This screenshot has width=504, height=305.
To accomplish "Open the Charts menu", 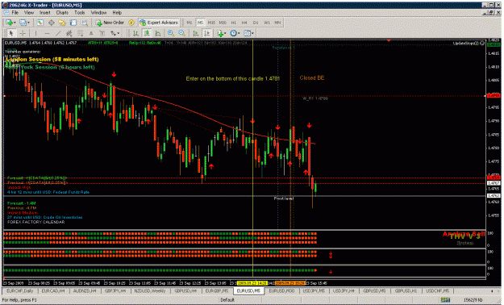I will (x=62, y=13).
